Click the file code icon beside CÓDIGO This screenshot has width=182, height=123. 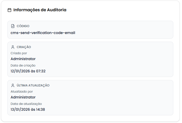(x=13, y=26)
